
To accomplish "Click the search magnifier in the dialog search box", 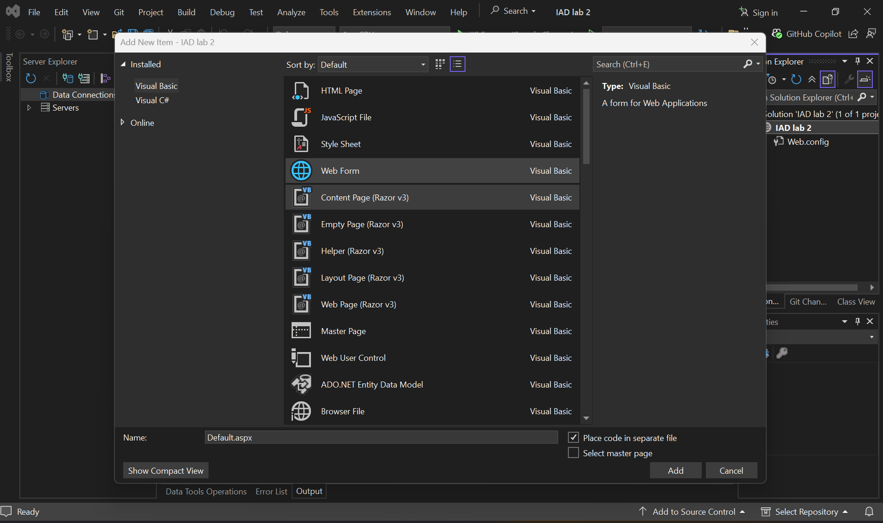I will pyautogui.click(x=748, y=64).
